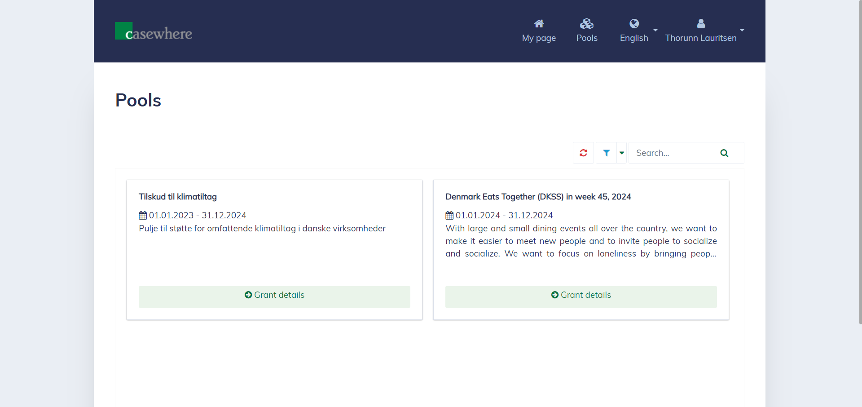Screen dimensions: 862x407
Task: Click the blue filter funnel icon
Action: 606,153
